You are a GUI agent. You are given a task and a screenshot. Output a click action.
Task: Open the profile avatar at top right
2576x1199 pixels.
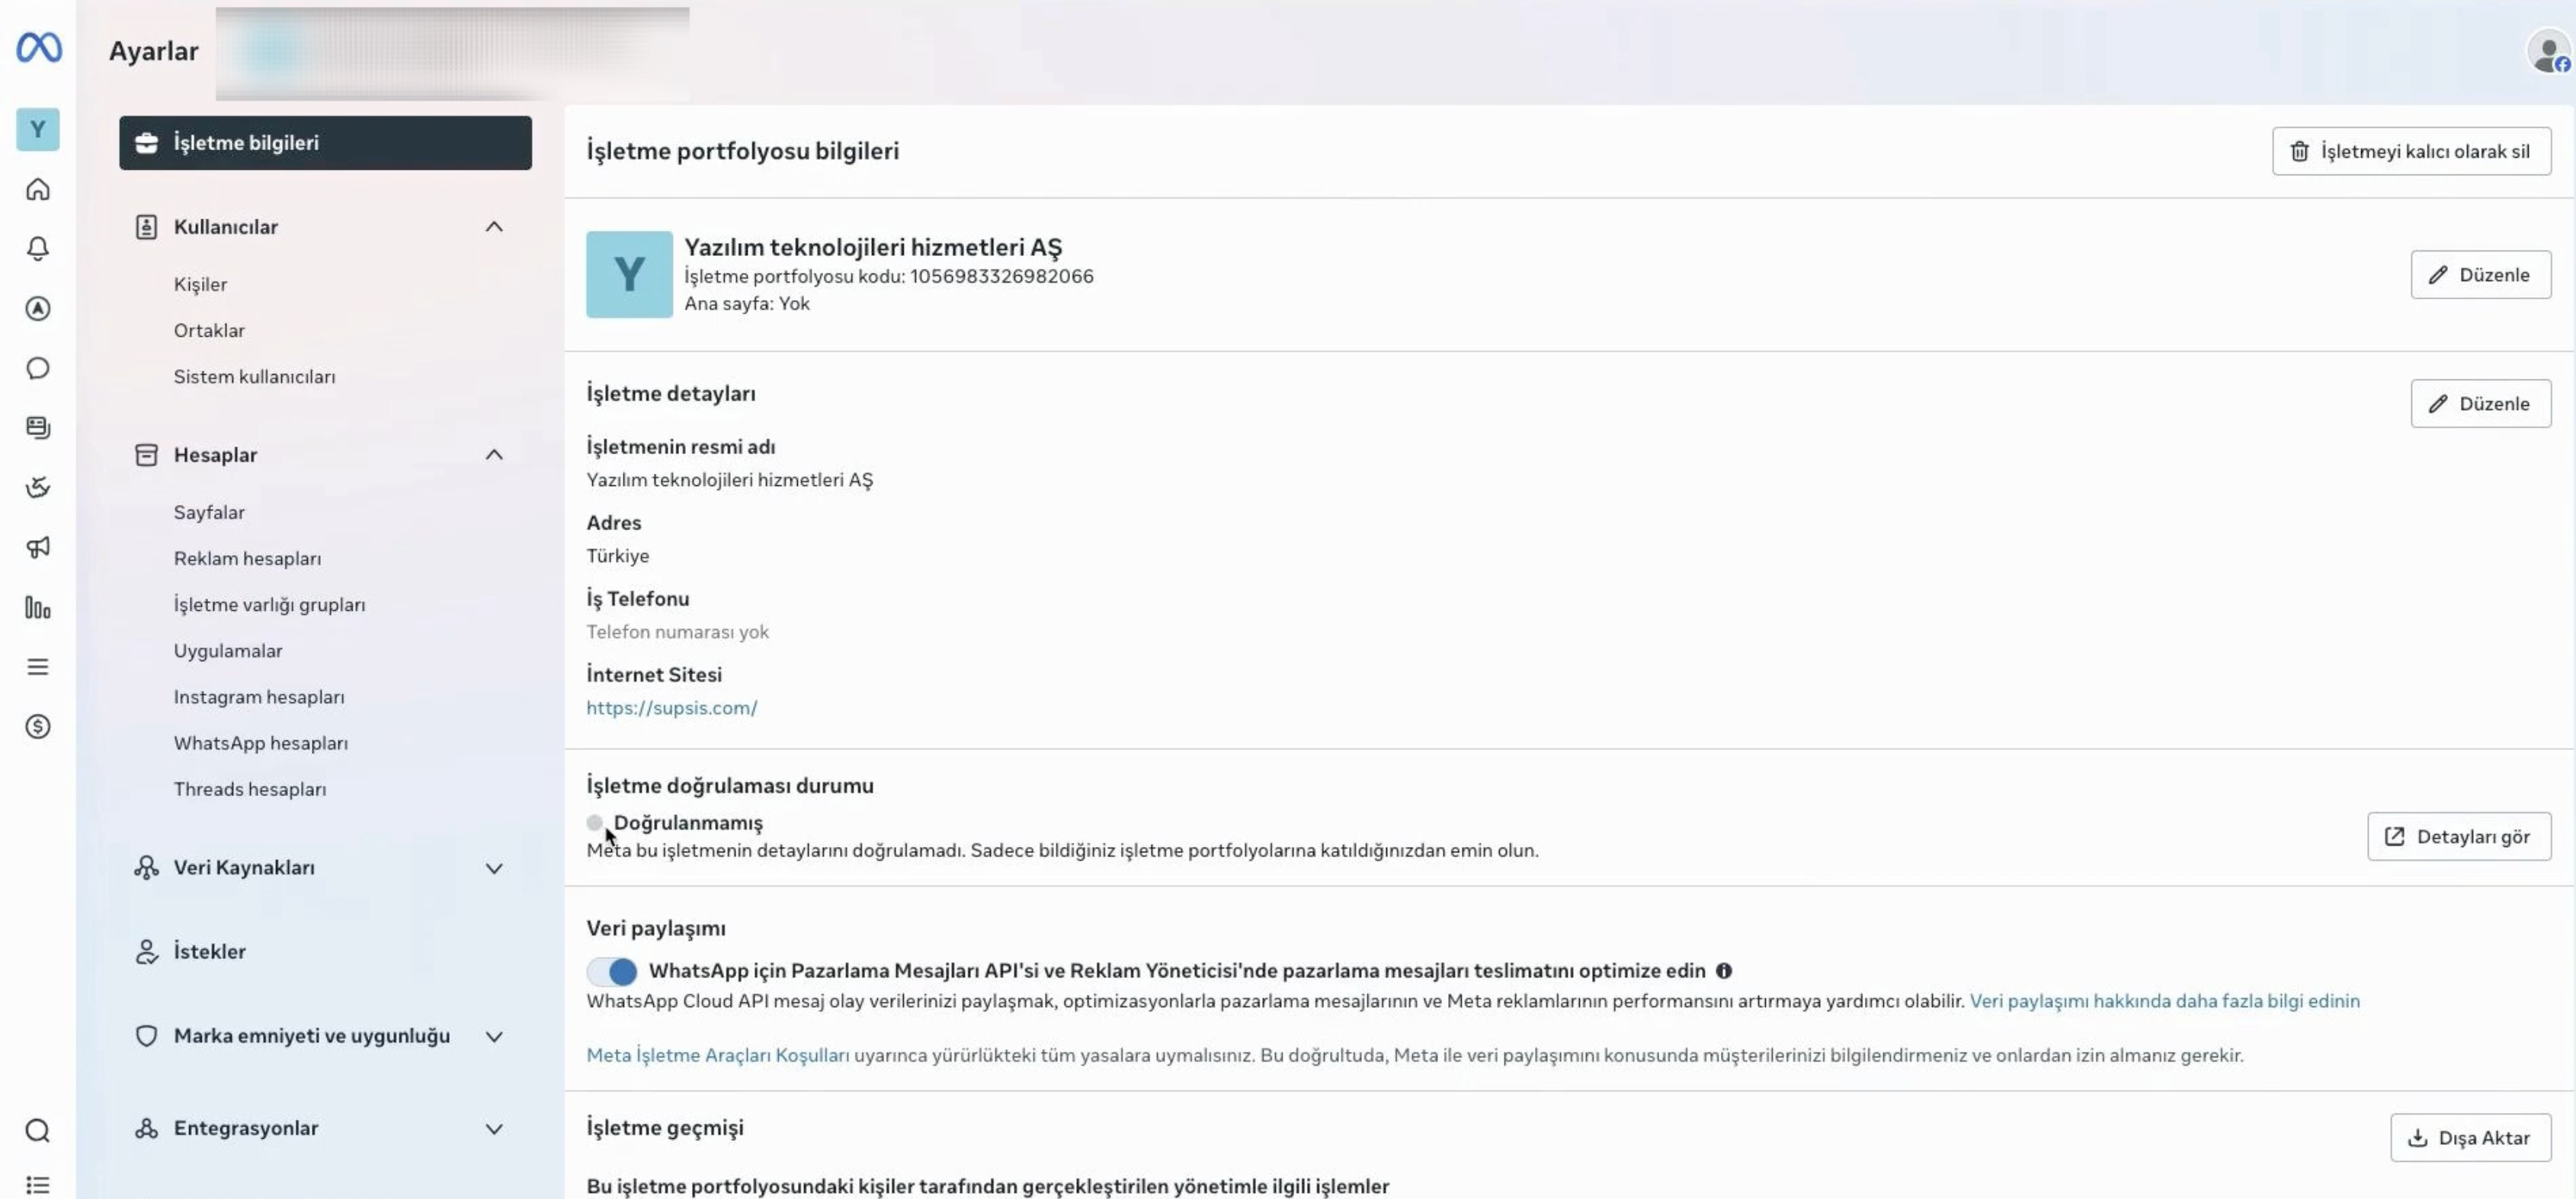(2547, 51)
